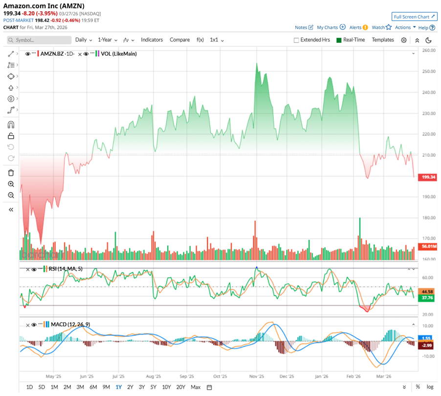The height and width of the screenshot is (396, 441).
Task: Collapse toolbar with double-up chevron icon
Action: click(x=417, y=40)
